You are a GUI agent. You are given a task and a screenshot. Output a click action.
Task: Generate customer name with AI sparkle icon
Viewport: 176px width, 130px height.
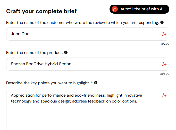click(164, 34)
